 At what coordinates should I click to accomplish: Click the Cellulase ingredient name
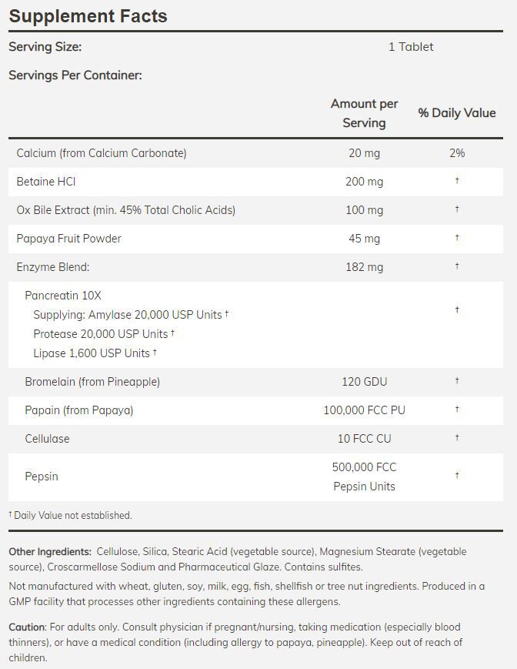coord(47,439)
